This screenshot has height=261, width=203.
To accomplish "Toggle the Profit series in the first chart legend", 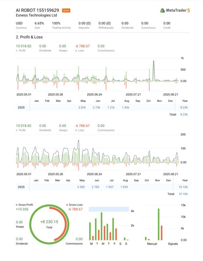I will click(22, 50).
